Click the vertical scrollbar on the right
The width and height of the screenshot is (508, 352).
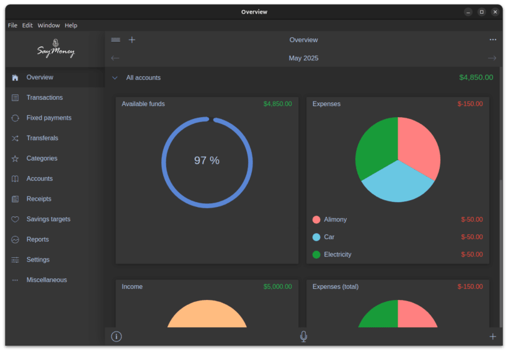coord(501,253)
